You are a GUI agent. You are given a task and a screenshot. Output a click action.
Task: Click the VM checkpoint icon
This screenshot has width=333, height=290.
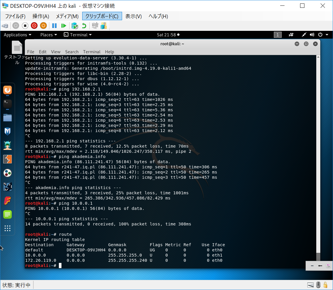[x=75, y=26]
